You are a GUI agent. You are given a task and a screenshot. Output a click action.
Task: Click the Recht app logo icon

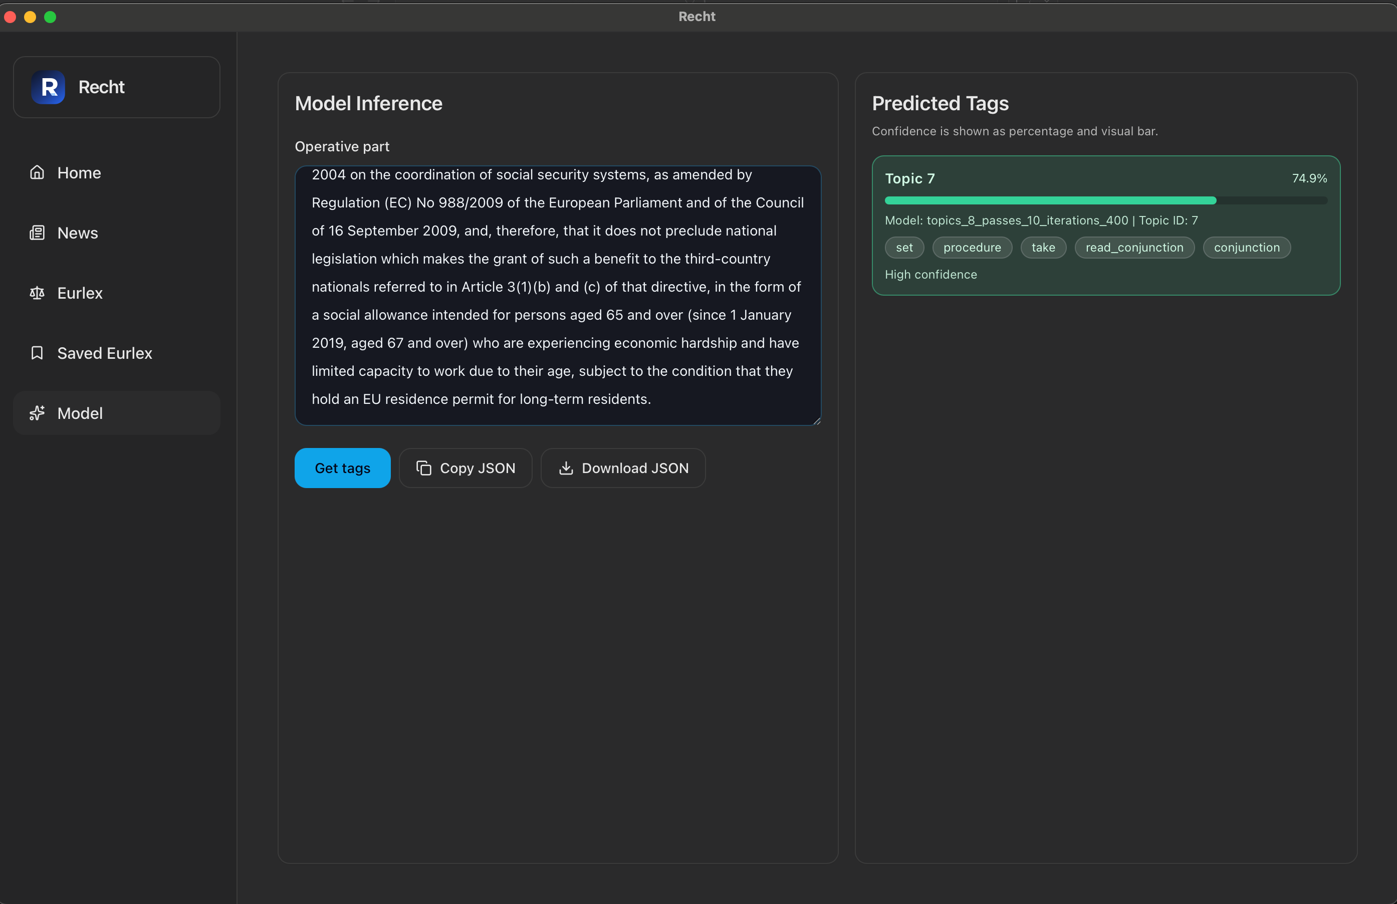[x=48, y=87]
